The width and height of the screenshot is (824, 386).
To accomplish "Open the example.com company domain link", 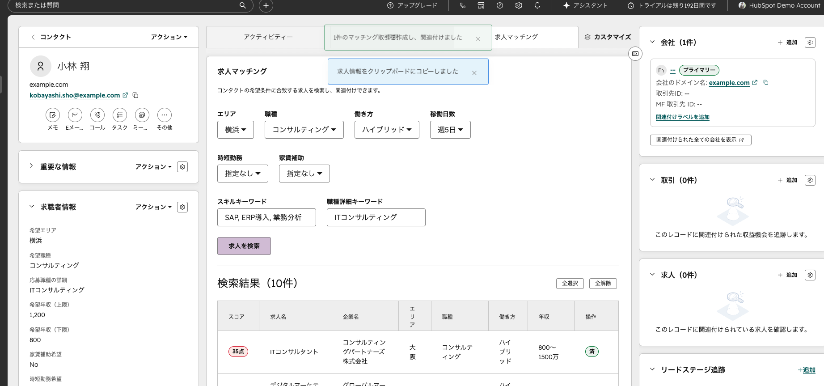I will [729, 83].
